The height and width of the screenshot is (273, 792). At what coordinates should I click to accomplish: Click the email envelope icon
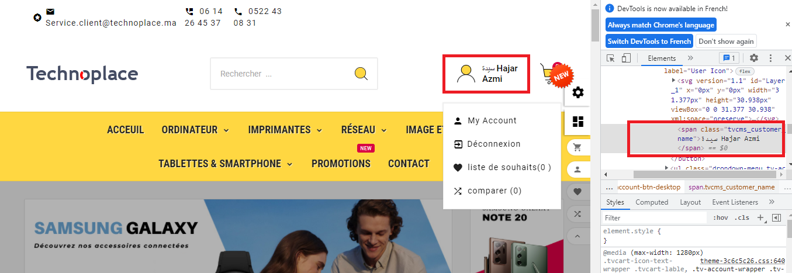(50, 12)
